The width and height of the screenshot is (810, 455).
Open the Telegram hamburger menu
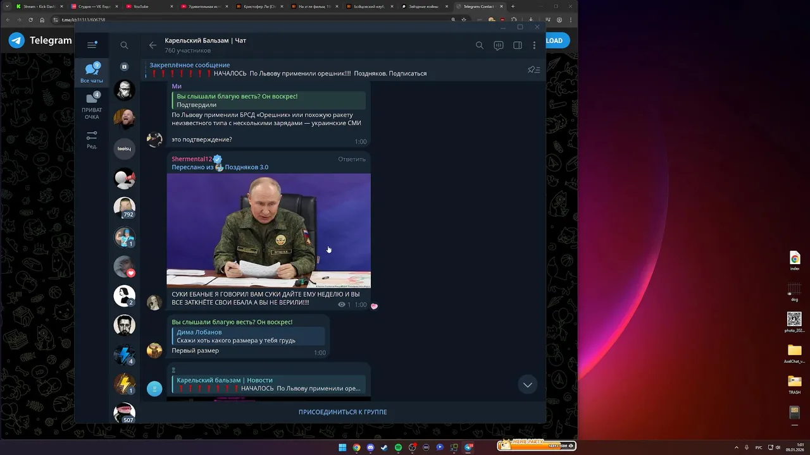point(92,45)
